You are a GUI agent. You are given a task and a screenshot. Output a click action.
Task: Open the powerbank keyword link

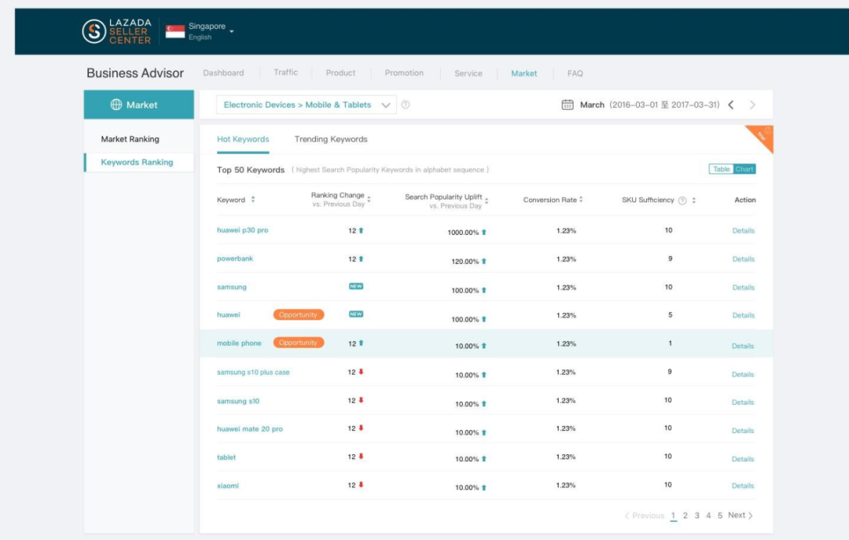(235, 259)
